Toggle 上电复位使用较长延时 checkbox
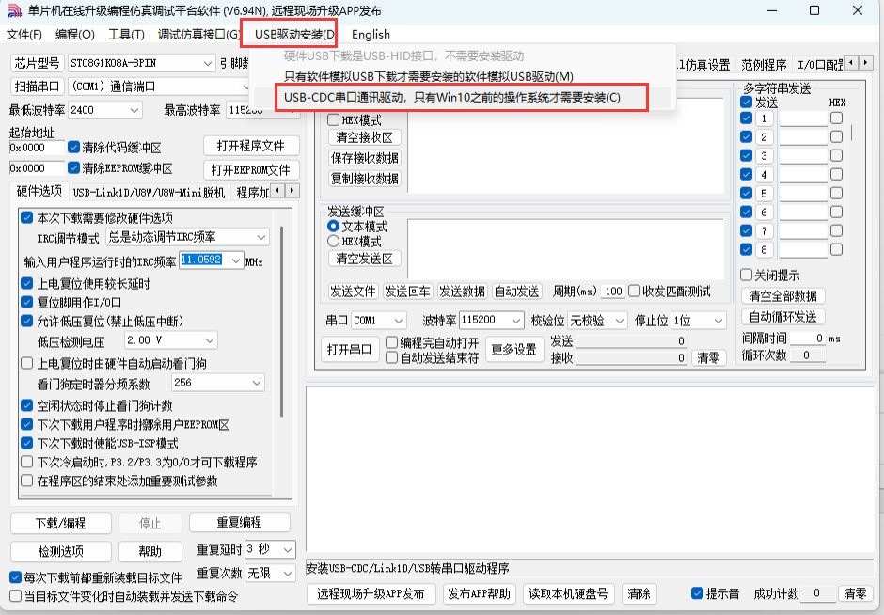This screenshot has height=615, width=884. pos(26,283)
